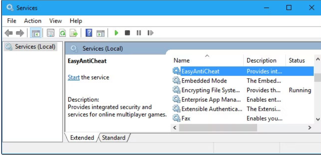This screenshot has width=321, height=155.
Task: Click the Restart Service icon
Action: (150, 33)
